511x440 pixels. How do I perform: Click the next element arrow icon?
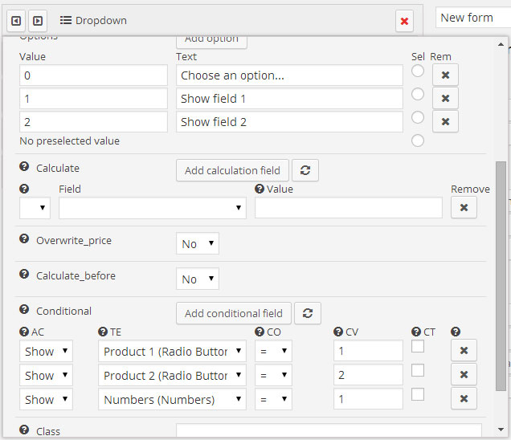click(37, 21)
